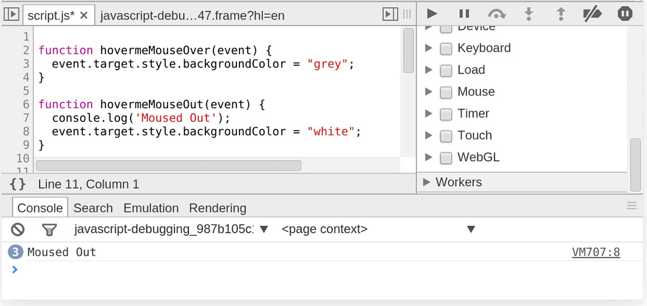647x306 pixels.
Task: Tick the Timer event breakpoint checkbox
Action: (446, 114)
